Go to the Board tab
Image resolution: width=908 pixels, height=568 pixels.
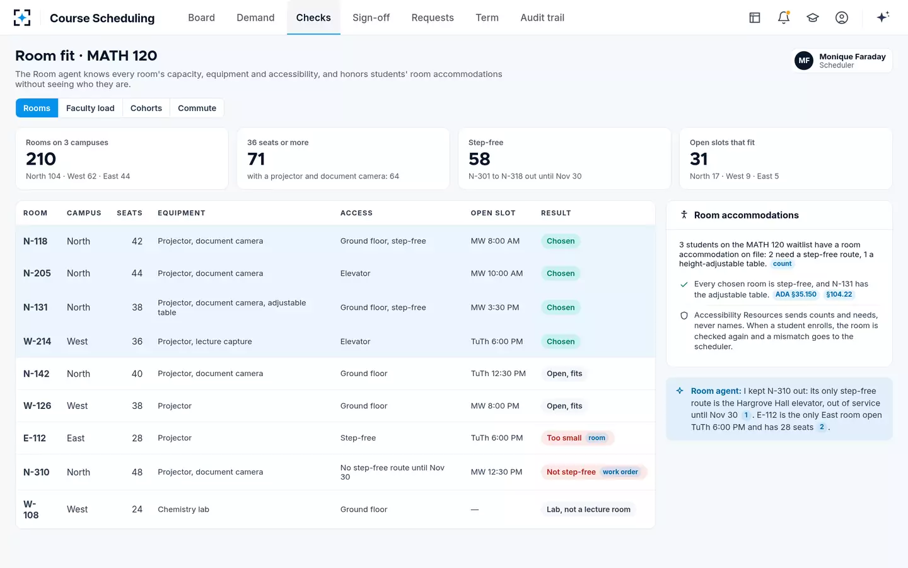(x=201, y=18)
